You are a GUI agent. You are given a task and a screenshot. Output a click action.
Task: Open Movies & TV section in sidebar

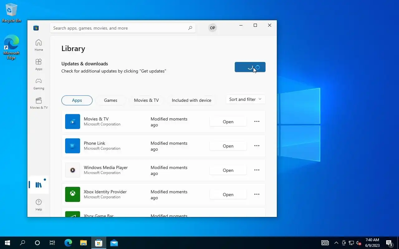[39, 103]
